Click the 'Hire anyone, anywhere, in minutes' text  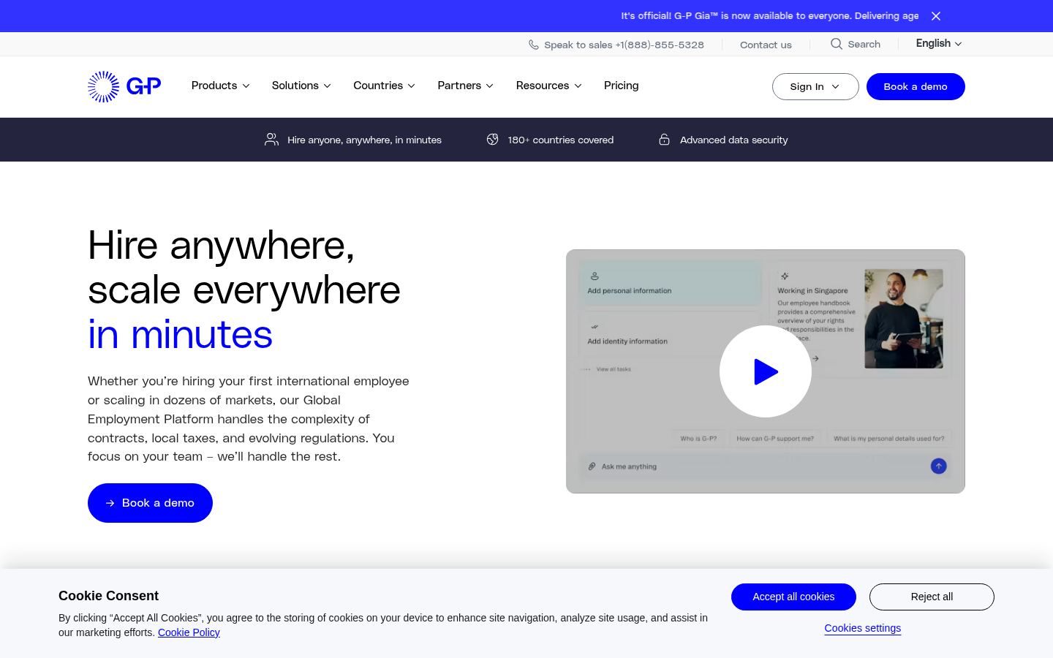pyautogui.click(x=364, y=140)
